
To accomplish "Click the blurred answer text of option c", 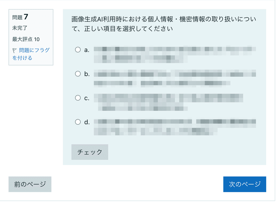I will pyautogui.click(x=168, y=102).
